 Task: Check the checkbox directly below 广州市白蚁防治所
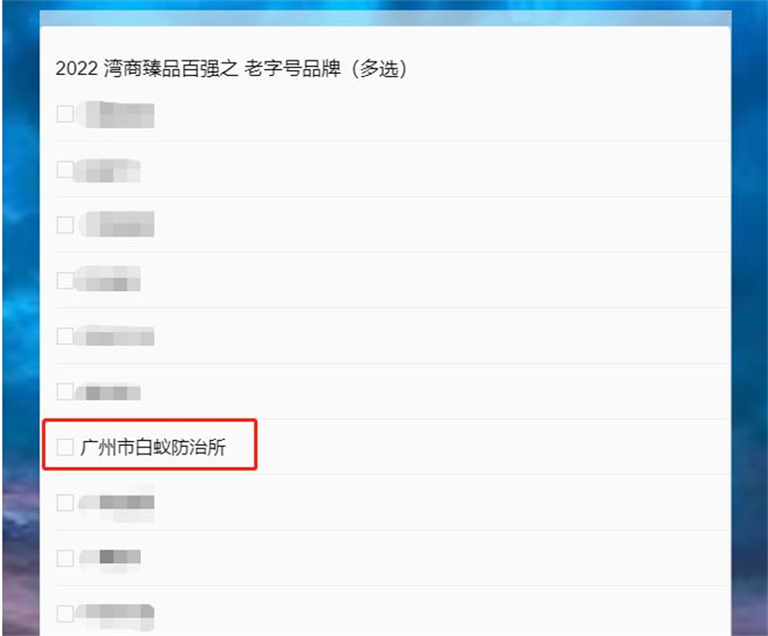point(64,502)
